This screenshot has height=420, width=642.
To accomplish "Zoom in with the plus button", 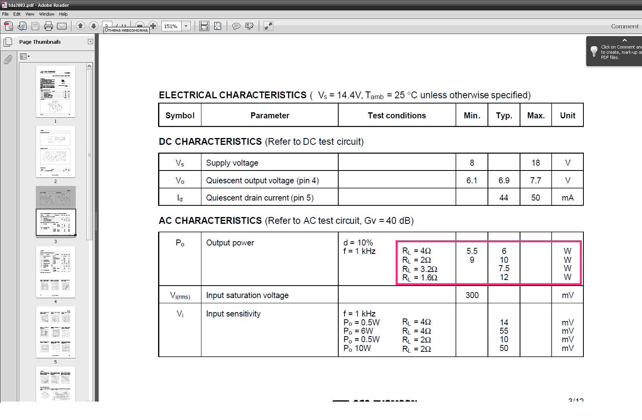I will pos(153,26).
